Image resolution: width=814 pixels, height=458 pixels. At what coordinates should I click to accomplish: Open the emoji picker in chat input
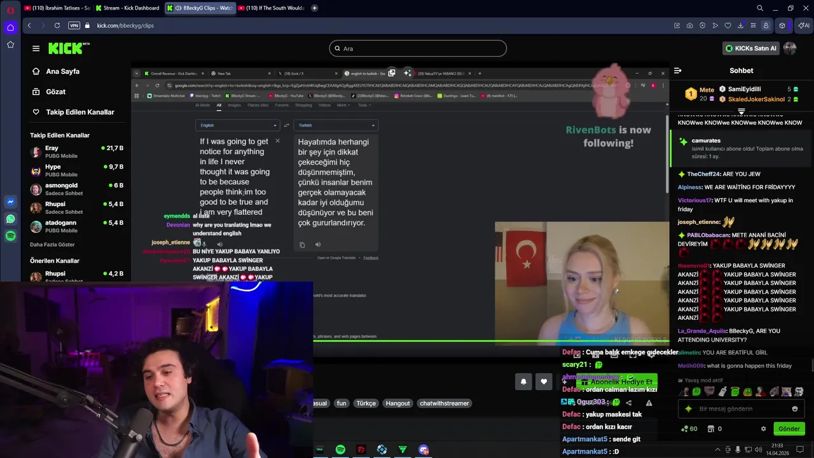click(795, 409)
